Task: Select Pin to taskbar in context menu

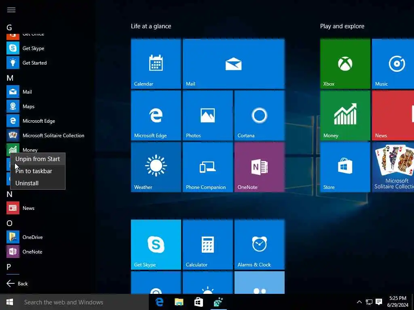Action: pos(38,171)
